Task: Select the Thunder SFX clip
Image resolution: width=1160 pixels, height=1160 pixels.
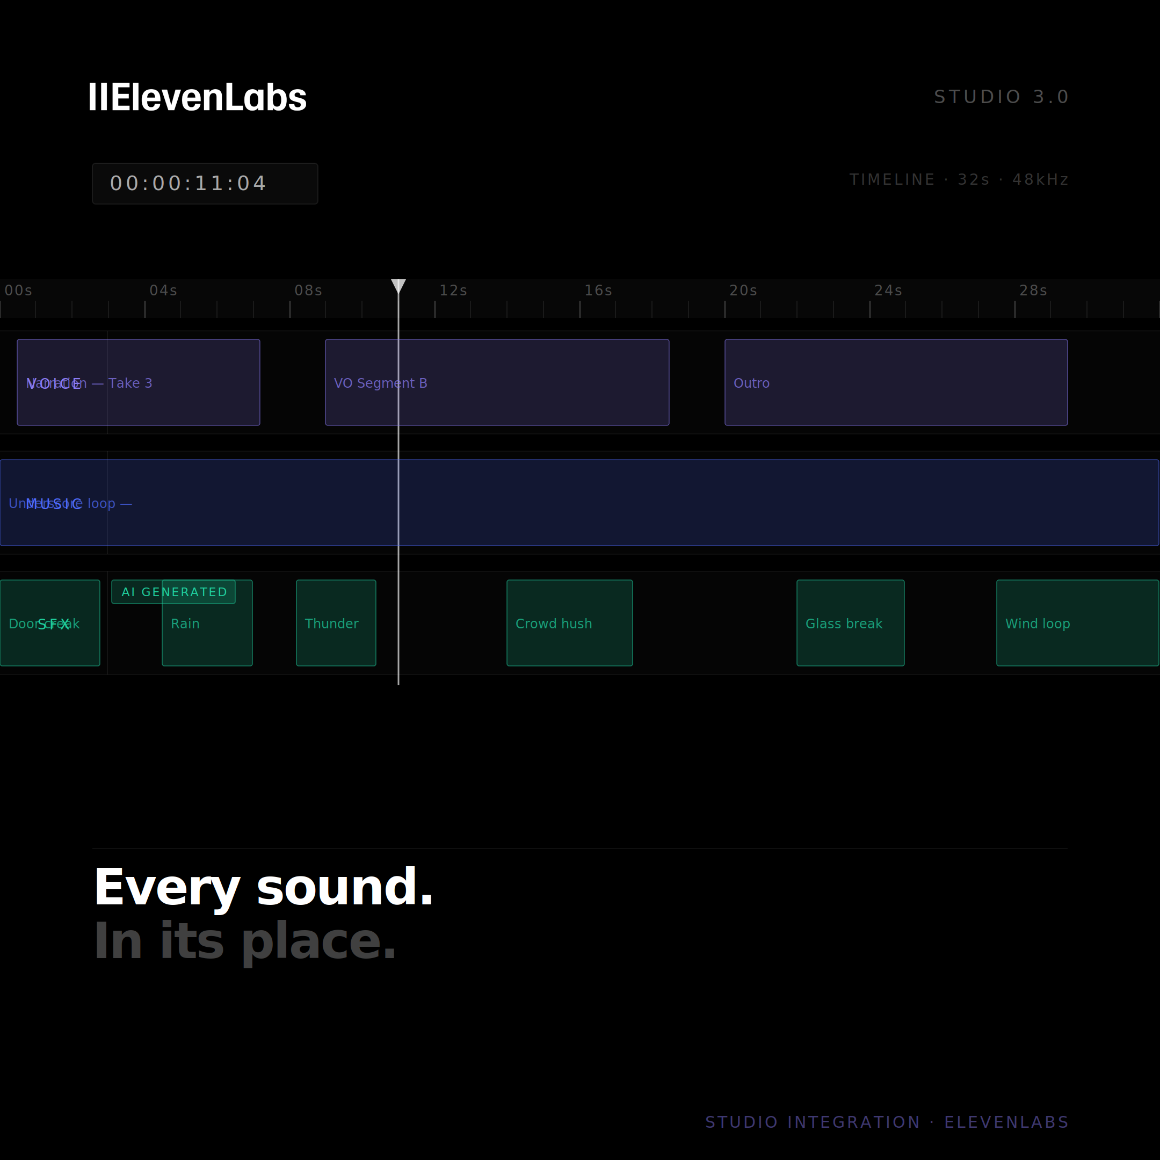Action: (336, 622)
